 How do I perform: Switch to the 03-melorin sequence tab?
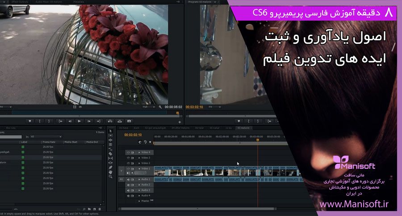[x=243, y=128]
